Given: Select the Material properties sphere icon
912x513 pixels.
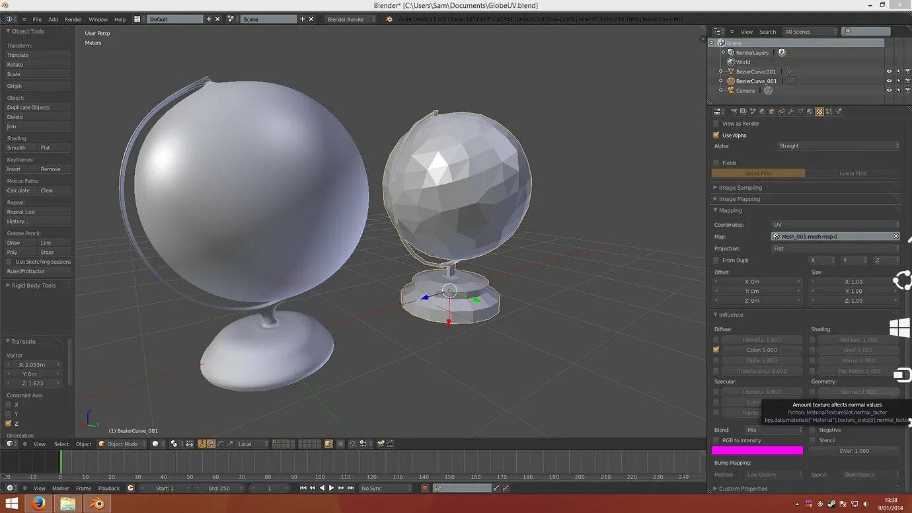Looking at the screenshot, I should (x=810, y=112).
